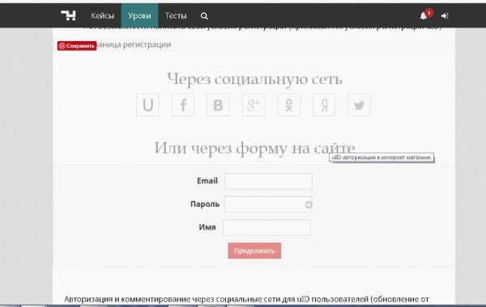Screen dimensions: 486x307
Task: Click the site logo in the navbar
Action: [x=68, y=15]
